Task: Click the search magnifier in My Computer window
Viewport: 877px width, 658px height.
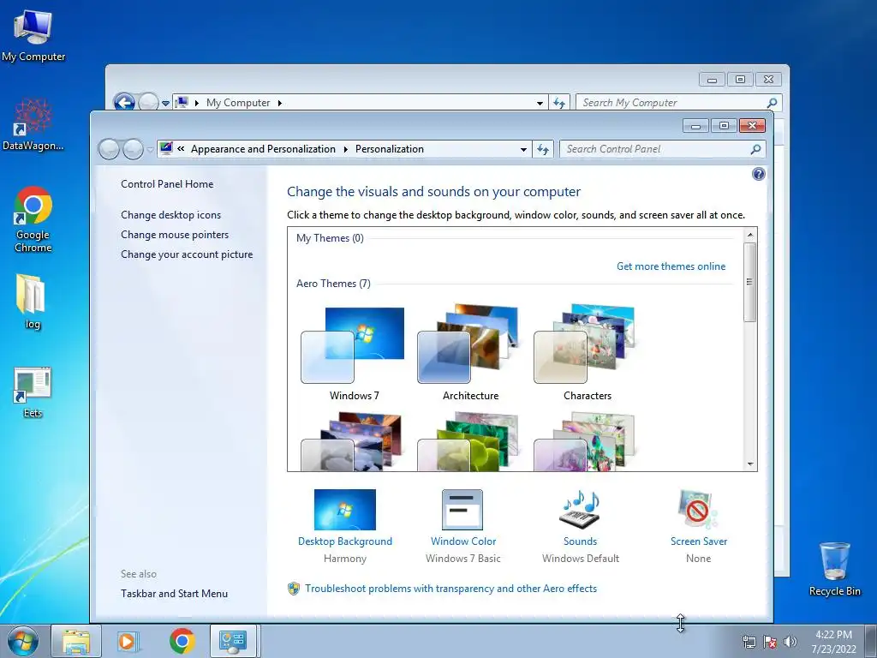Action: pos(772,103)
